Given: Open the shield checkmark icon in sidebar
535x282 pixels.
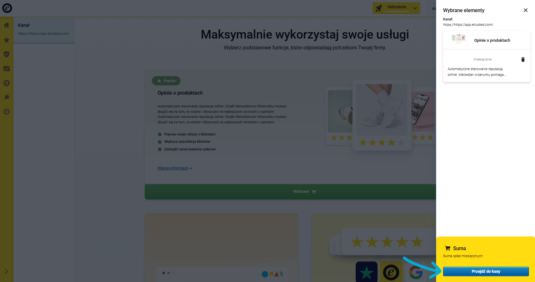Looking at the screenshot, I should [x=6, y=54].
